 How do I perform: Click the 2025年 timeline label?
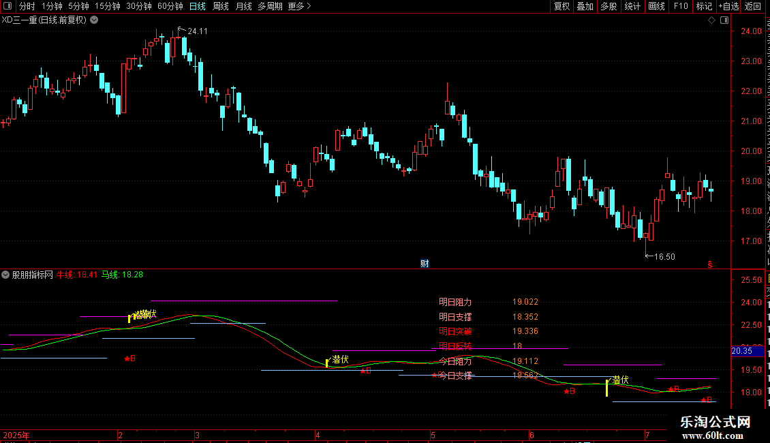[x=16, y=435]
